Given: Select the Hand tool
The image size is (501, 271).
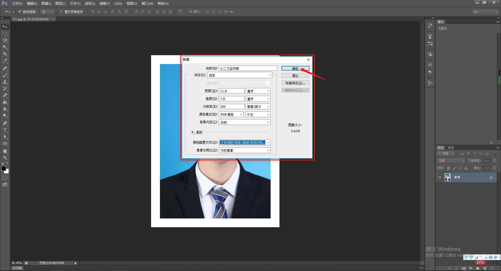Looking at the screenshot, I should click(x=5, y=151).
